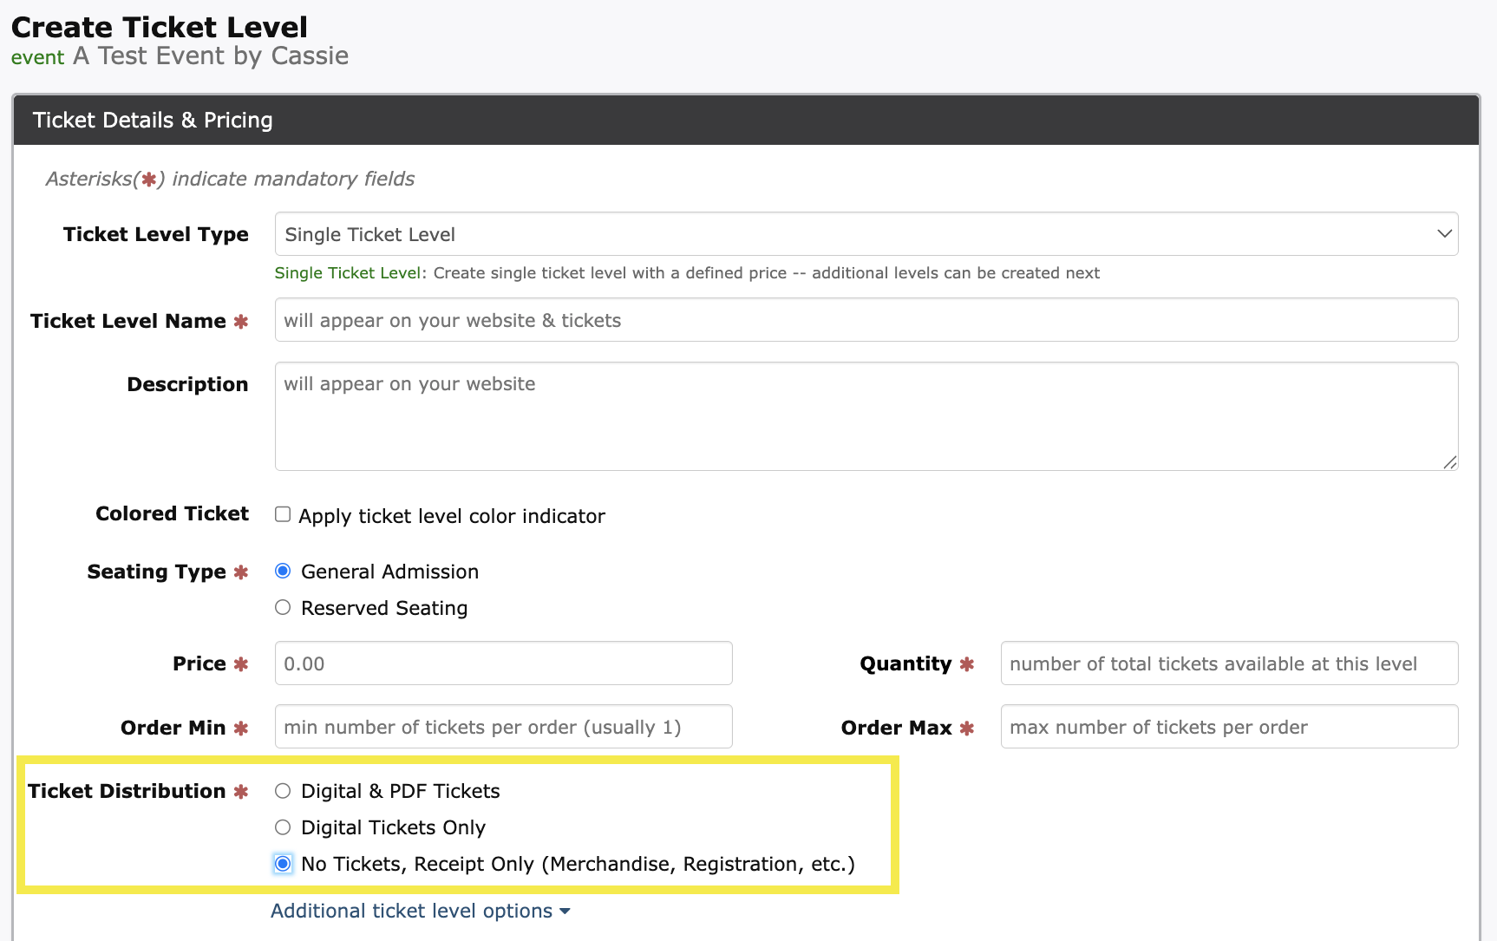This screenshot has height=941, width=1497.
Task: Click the dropdown chevron beside Single Ticket Level
Action: point(1443,234)
